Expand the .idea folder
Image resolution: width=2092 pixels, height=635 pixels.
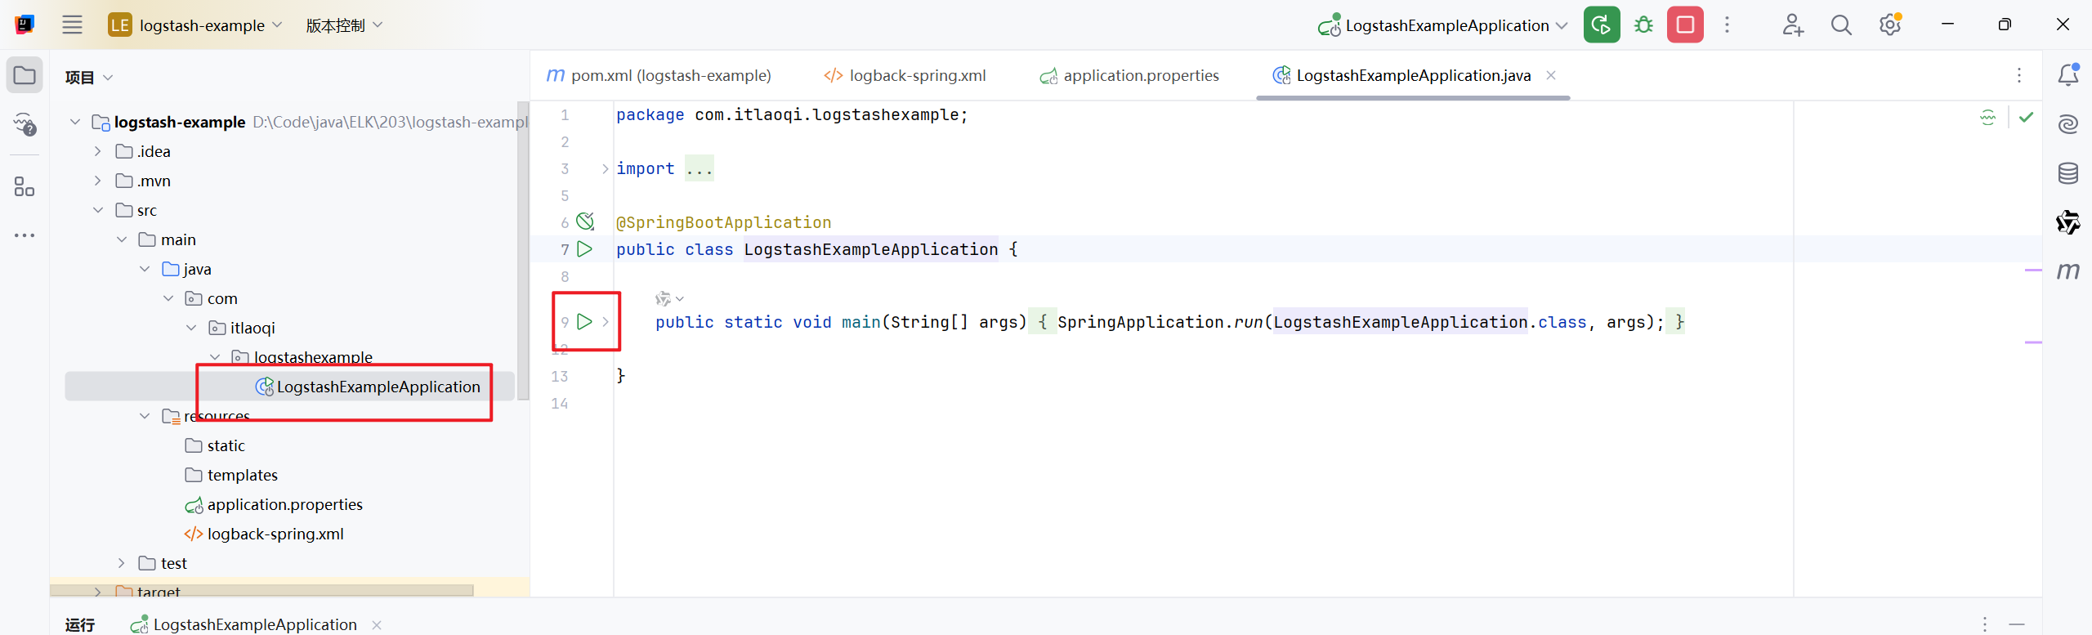(98, 151)
